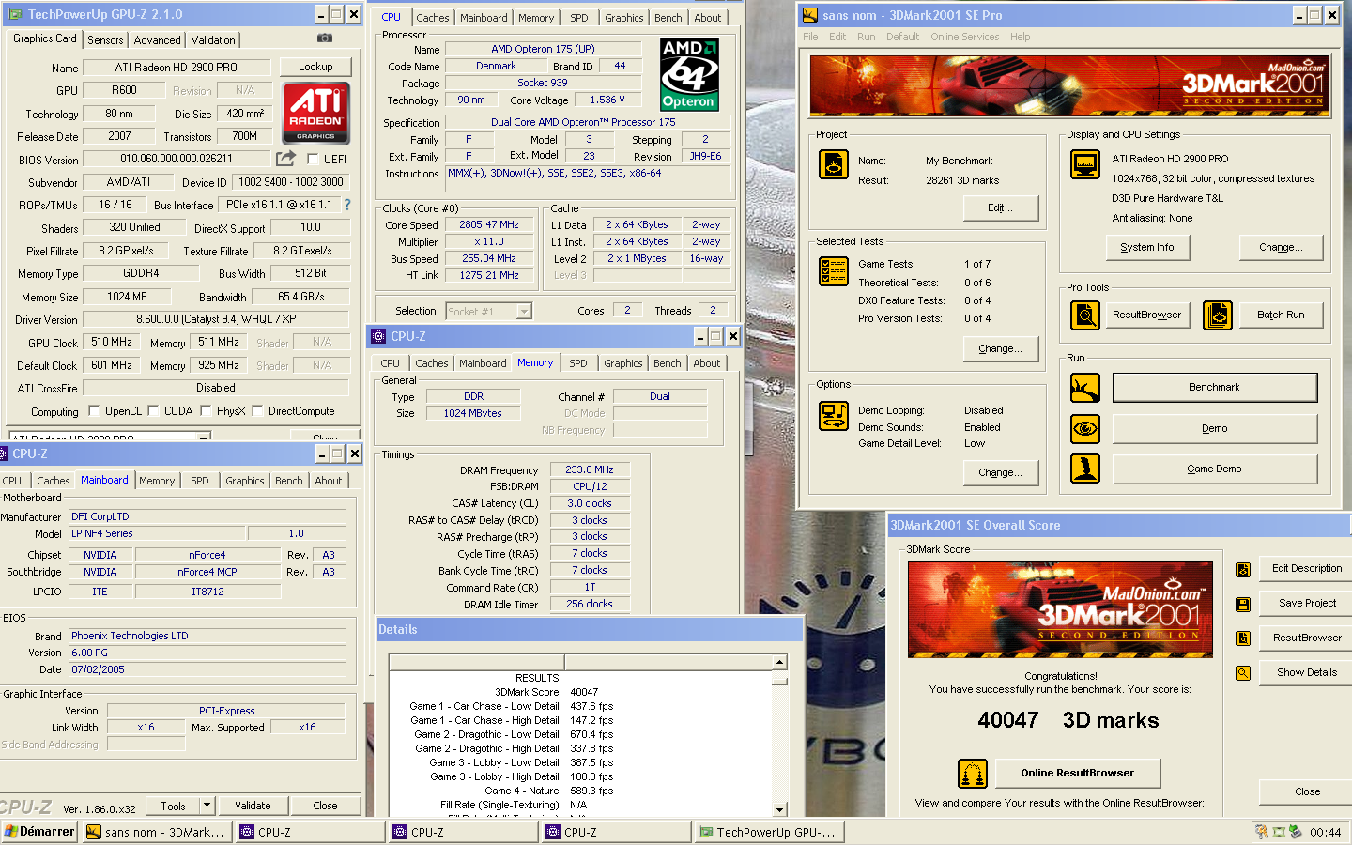Click the System Info button
Image resolution: width=1352 pixels, height=845 pixels.
tap(1146, 247)
